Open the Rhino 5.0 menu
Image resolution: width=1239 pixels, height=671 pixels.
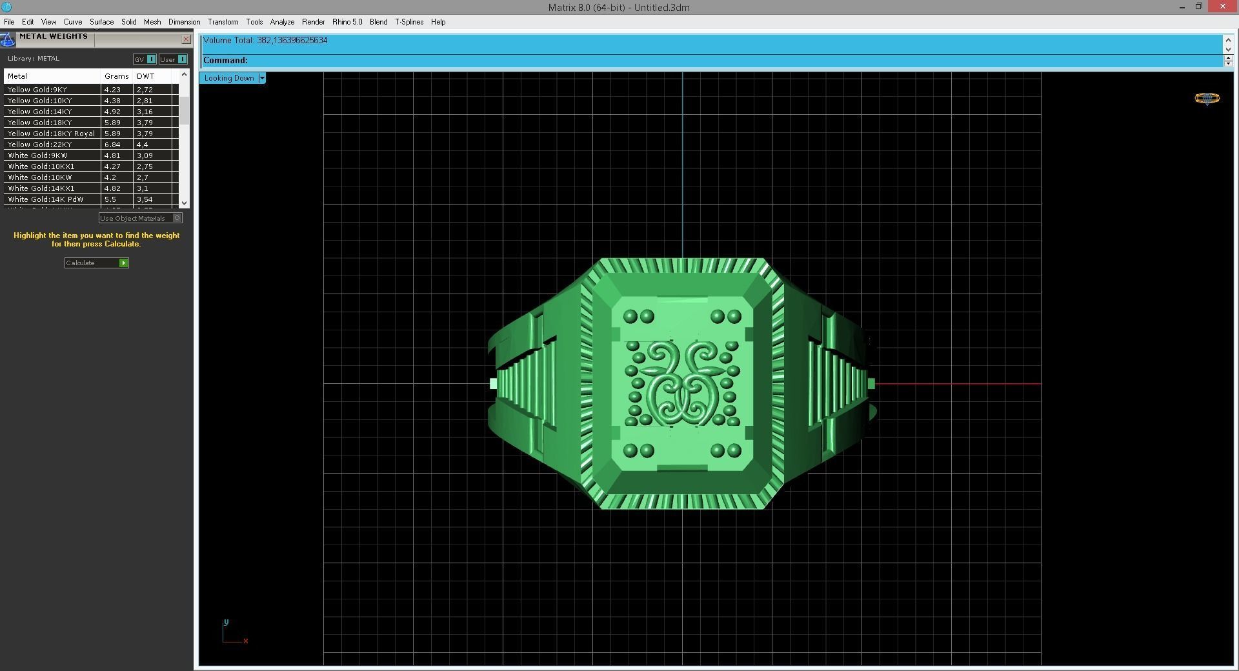[x=347, y=22]
